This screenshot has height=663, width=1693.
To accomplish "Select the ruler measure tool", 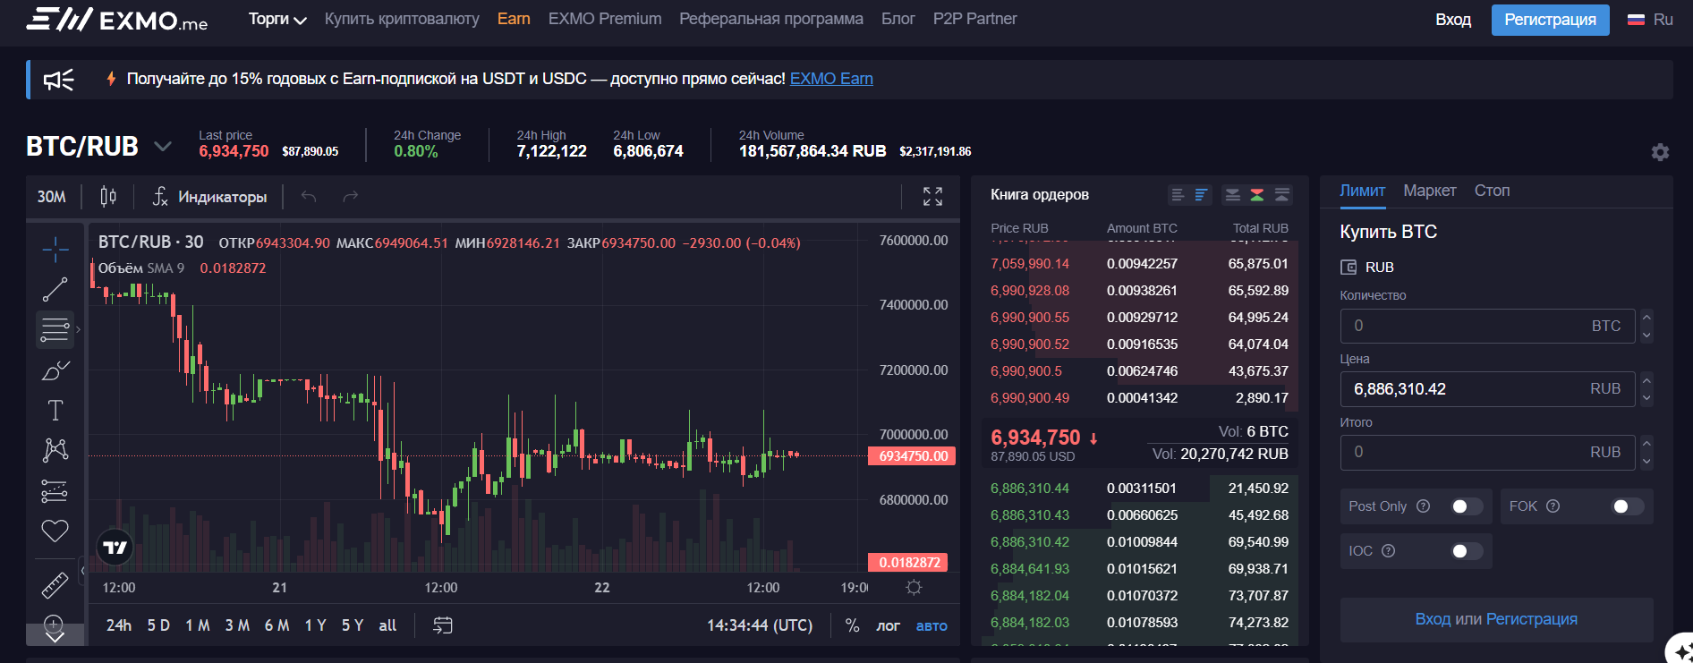I will (55, 585).
